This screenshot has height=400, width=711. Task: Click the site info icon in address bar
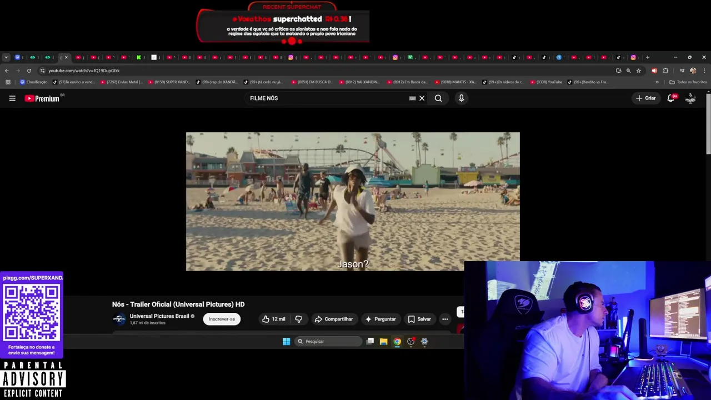coord(42,71)
